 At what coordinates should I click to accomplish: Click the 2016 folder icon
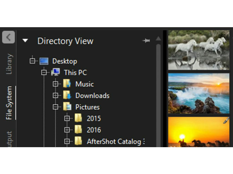click(x=78, y=129)
